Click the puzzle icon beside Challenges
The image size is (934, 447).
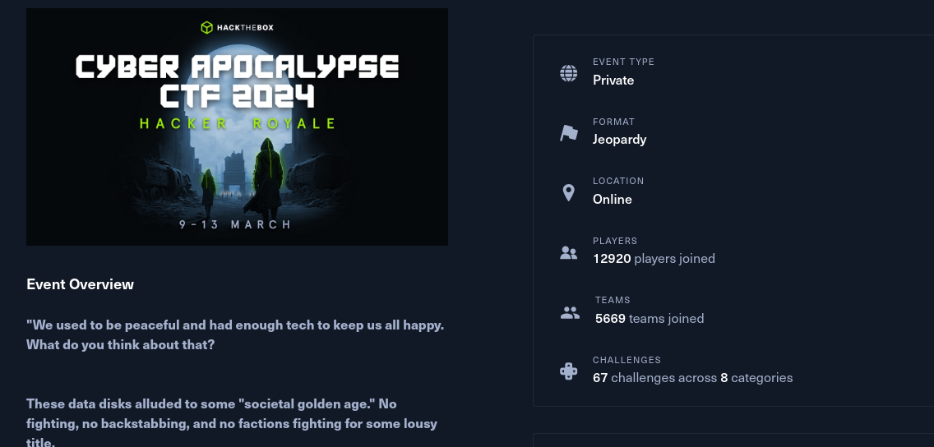(568, 371)
